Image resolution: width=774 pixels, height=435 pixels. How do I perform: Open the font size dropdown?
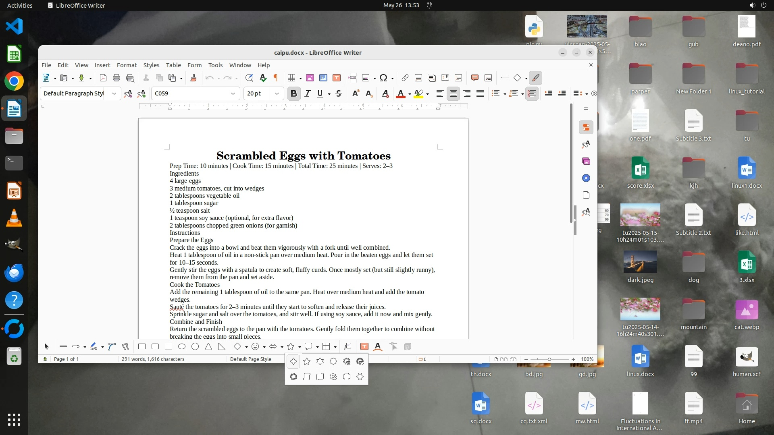(277, 93)
